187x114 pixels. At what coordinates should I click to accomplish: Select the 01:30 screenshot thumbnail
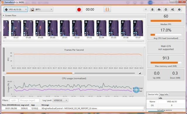(x=53, y=29)
